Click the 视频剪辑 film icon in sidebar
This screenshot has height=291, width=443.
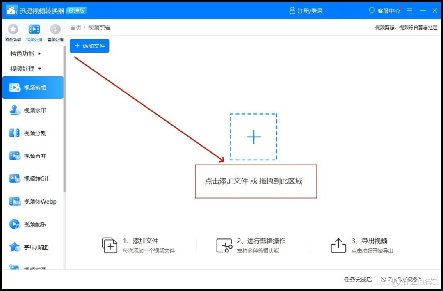point(14,88)
